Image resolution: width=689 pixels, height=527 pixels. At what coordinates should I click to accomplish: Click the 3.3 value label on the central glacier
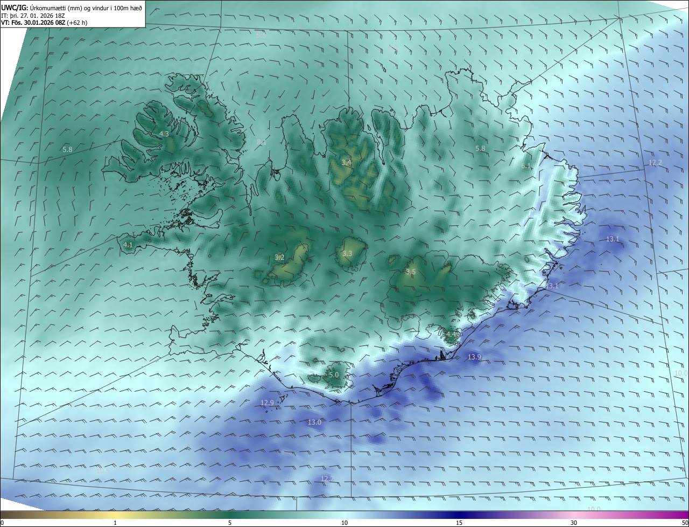click(347, 253)
